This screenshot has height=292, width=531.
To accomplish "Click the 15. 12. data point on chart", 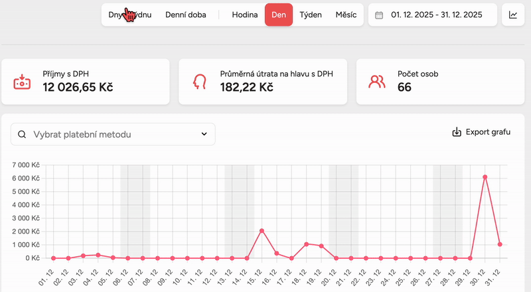I will [x=262, y=231].
